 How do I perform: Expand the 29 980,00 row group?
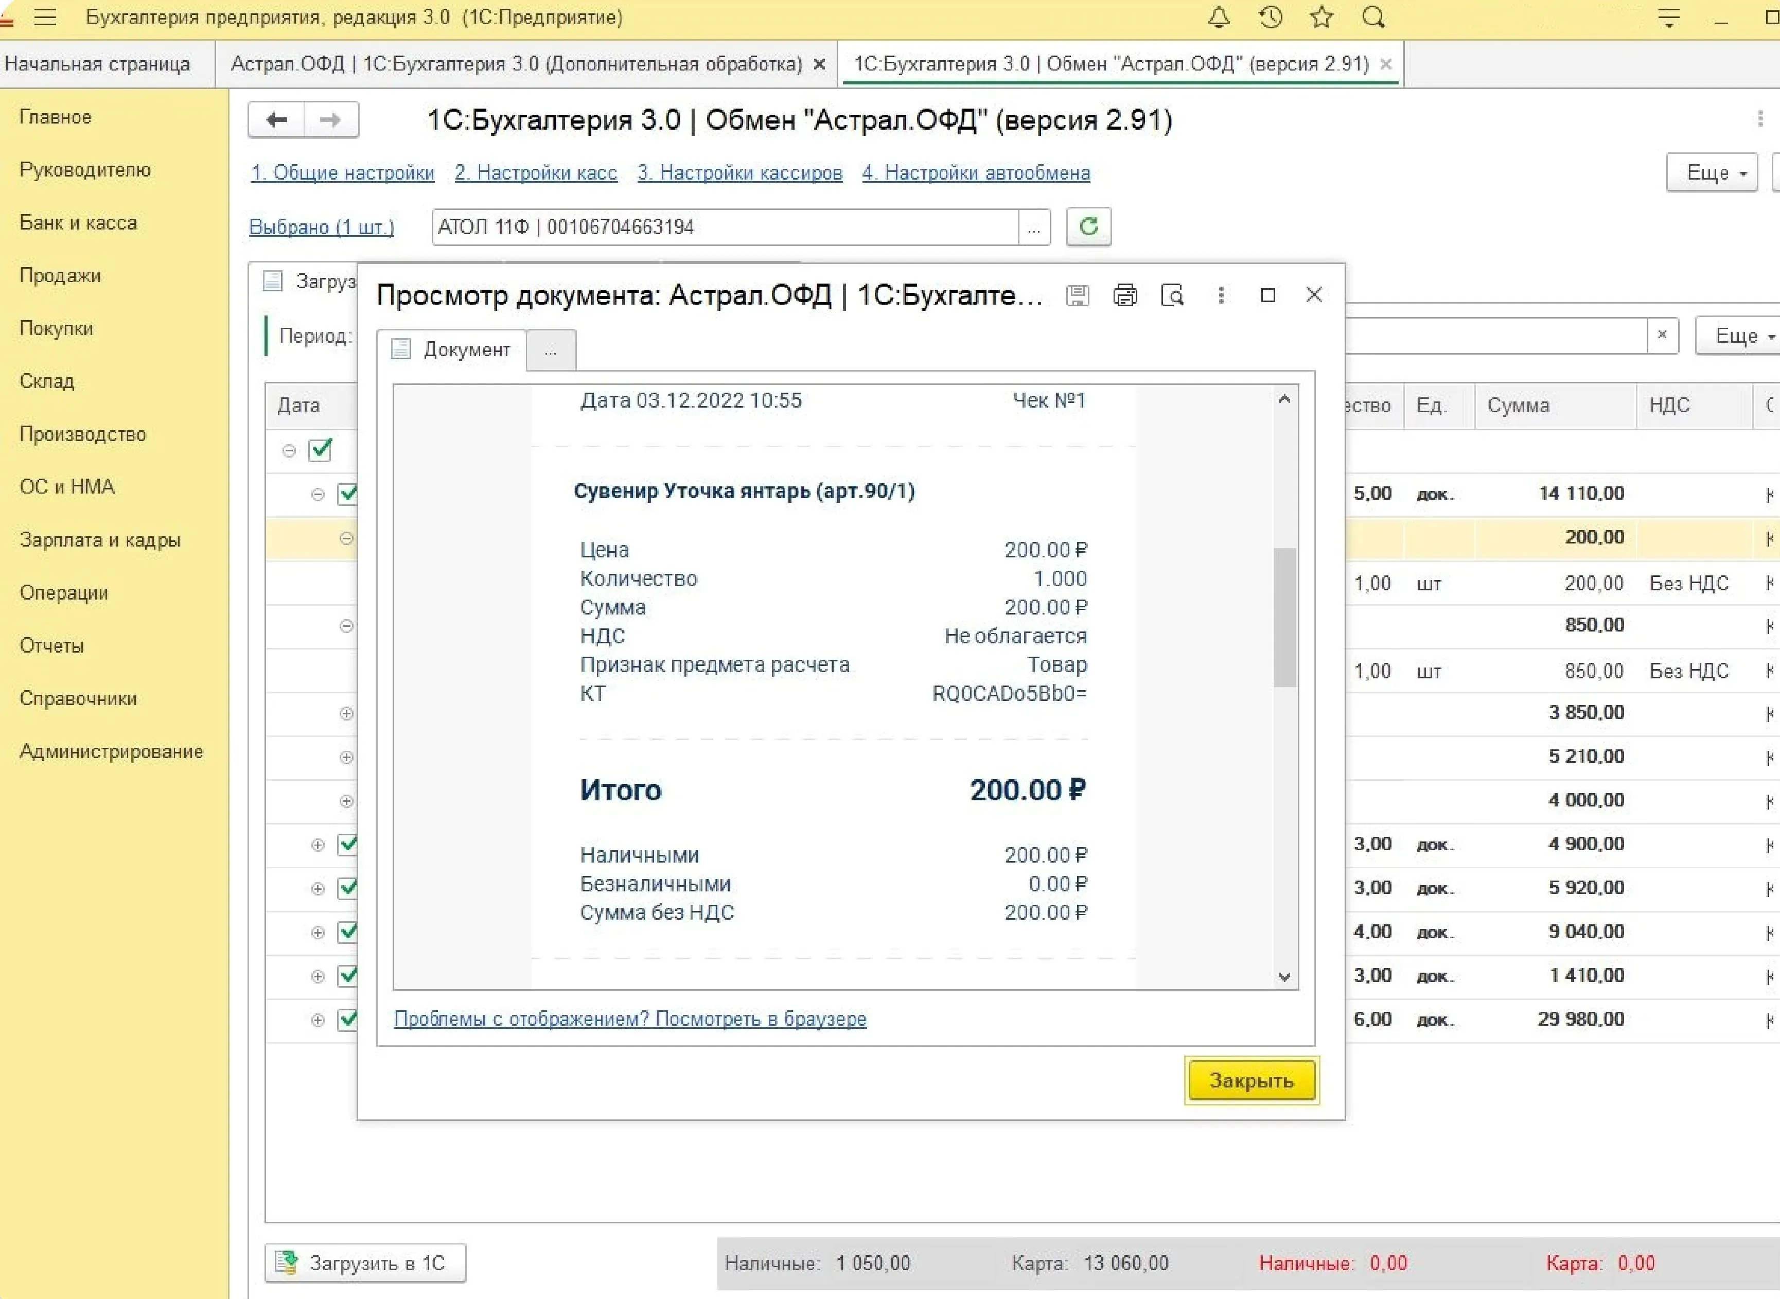pyautogui.click(x=318, y=1020)
